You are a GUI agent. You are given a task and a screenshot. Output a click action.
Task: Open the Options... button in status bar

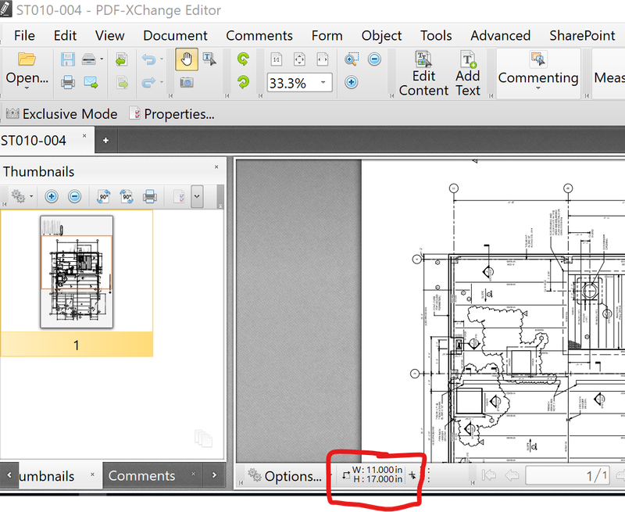(284, 475)
